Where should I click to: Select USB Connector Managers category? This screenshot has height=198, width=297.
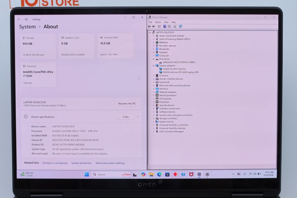coord(171,131)
